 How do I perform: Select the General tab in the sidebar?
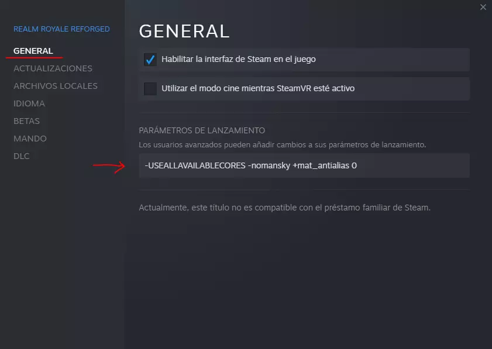tap(33, 51)
